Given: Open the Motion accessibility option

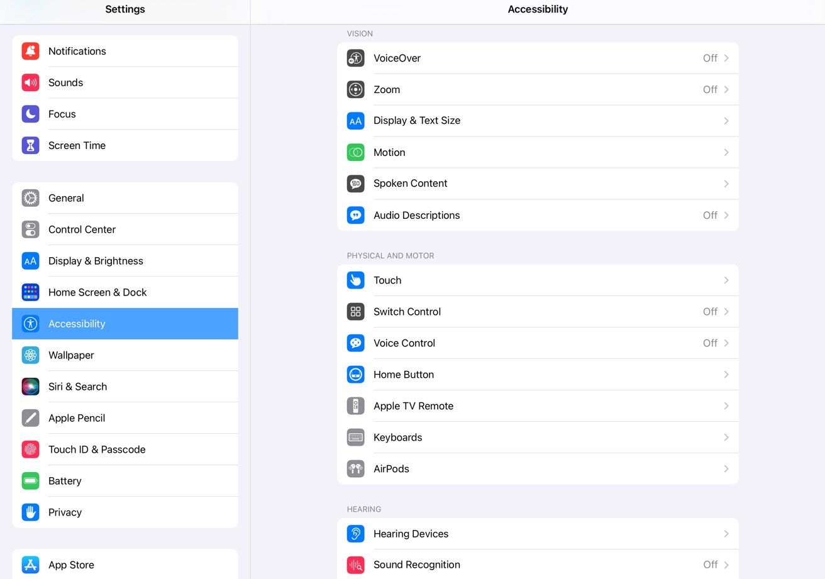Looking at the screenshot, I should click(x=538, y=152).
